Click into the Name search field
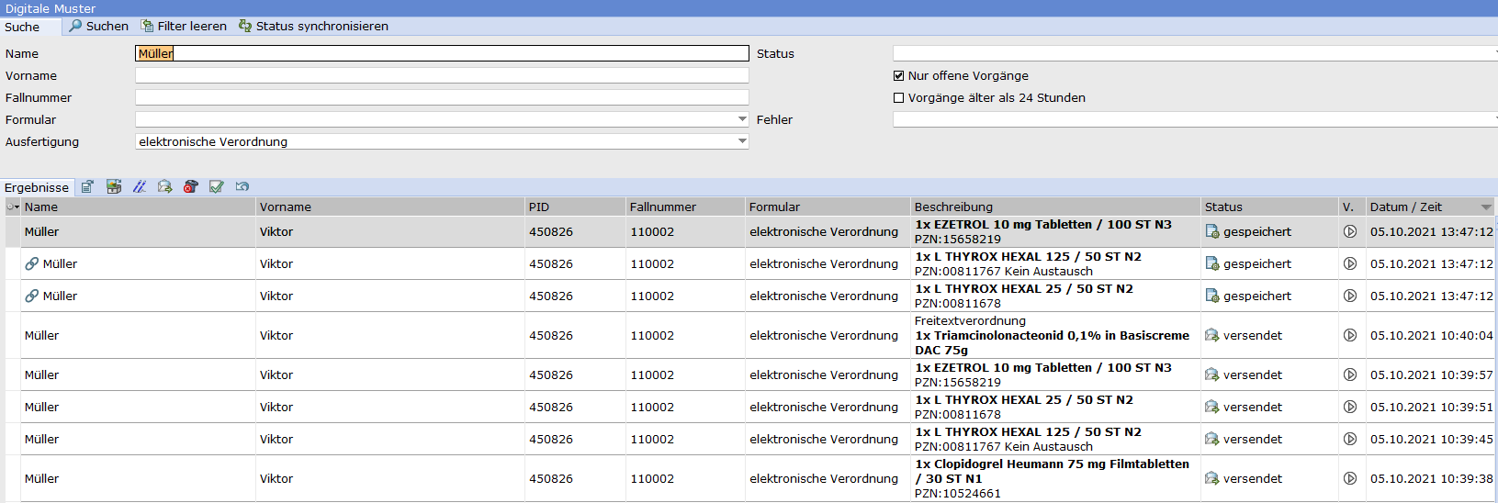Viewport: 1498px width, 503px height. [x=442, y=53]
